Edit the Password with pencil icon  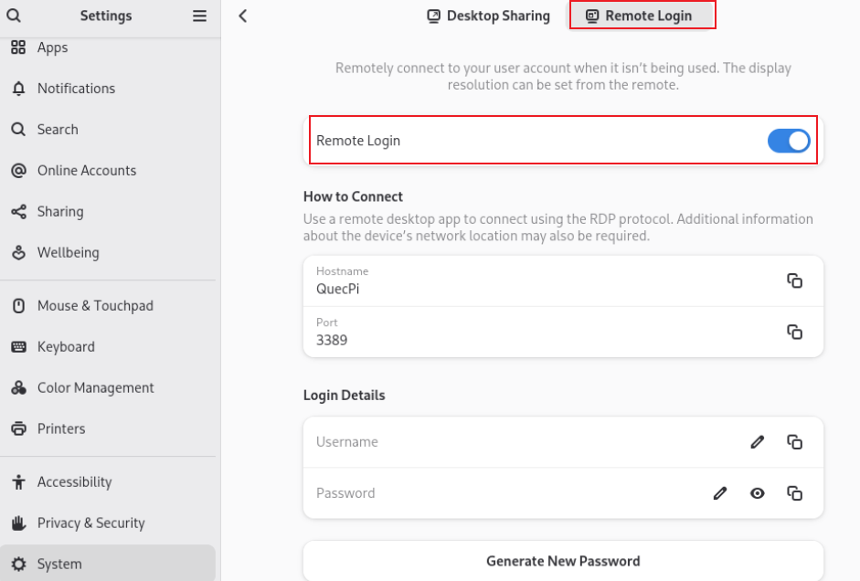tap(720, 493)
